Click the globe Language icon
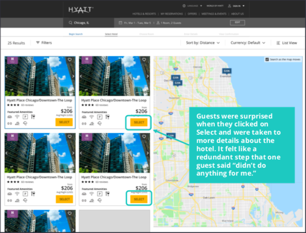This screenshot has height=233, width=306. click(x=184, y=6)
